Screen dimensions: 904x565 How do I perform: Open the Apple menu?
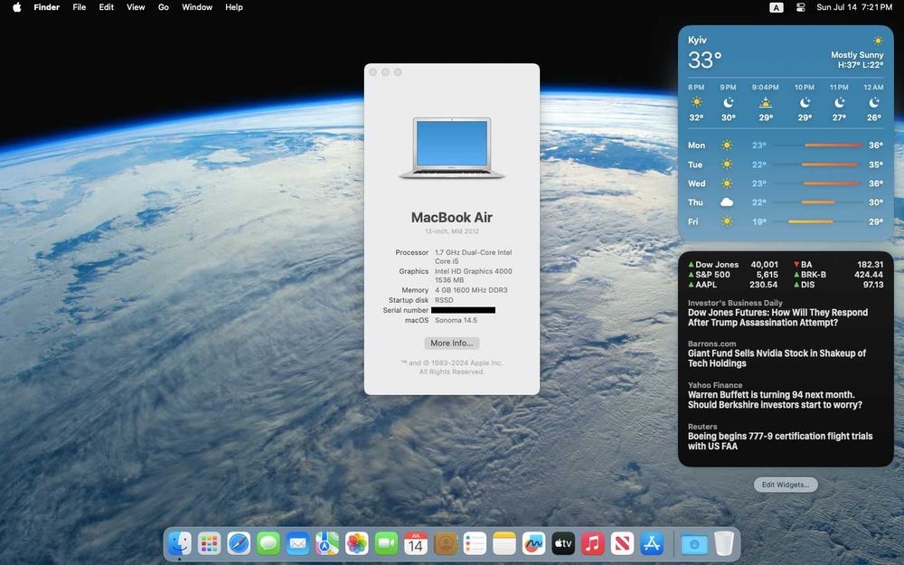16,7
